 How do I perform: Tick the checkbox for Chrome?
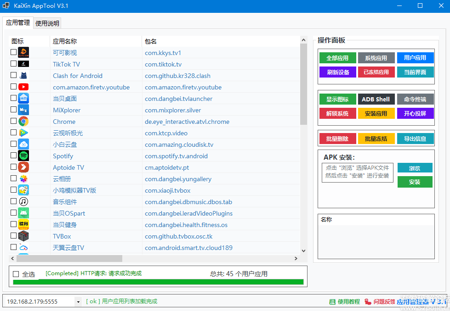[13, 121]
